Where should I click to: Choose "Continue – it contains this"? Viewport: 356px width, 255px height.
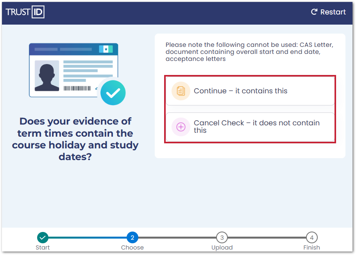tap(250, 91)
